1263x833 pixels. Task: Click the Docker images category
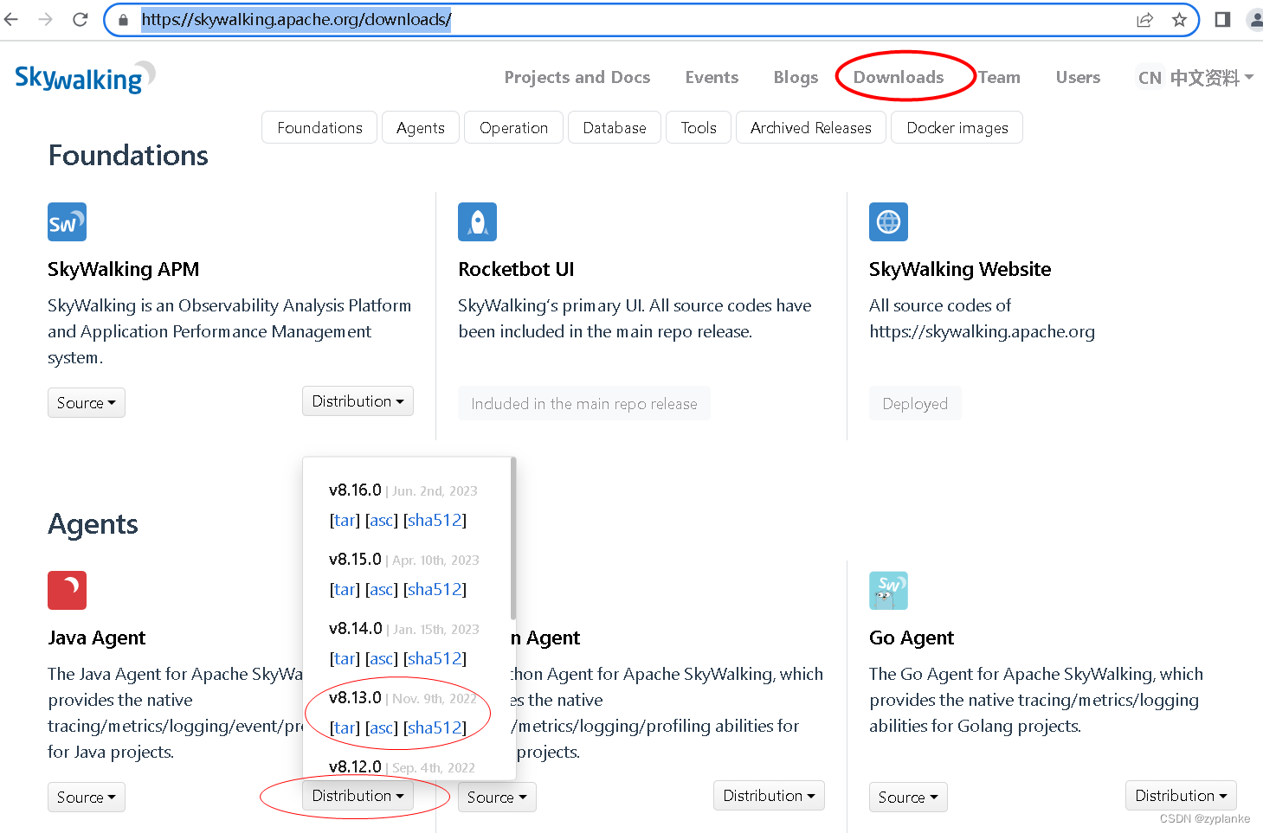tap(957, 127)
